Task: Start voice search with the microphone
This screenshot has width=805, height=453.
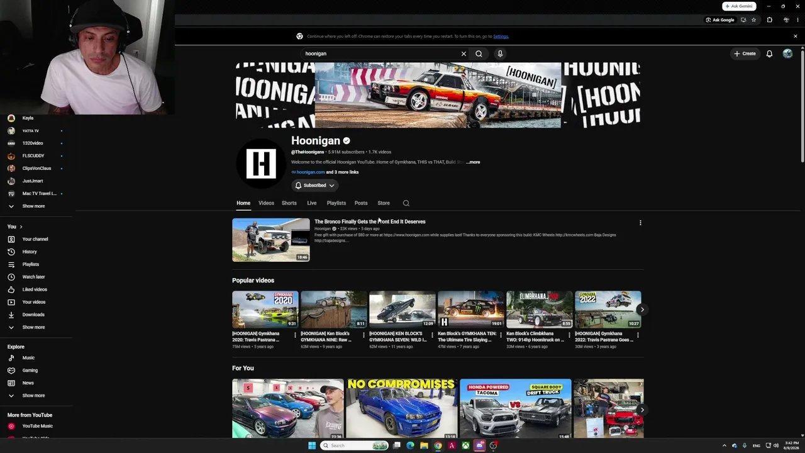Action: click(500, 53)
